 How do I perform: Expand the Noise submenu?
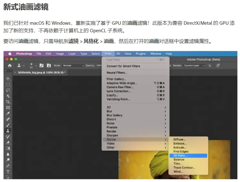136,123
